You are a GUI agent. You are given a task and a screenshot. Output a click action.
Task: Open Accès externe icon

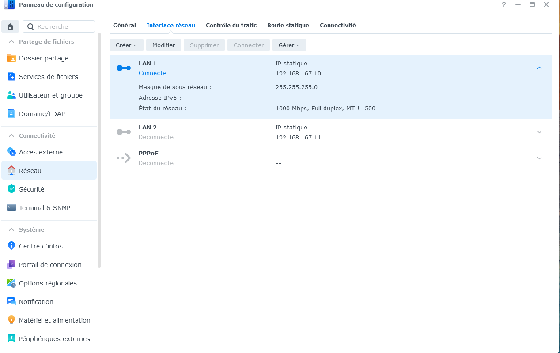point(11,152)
